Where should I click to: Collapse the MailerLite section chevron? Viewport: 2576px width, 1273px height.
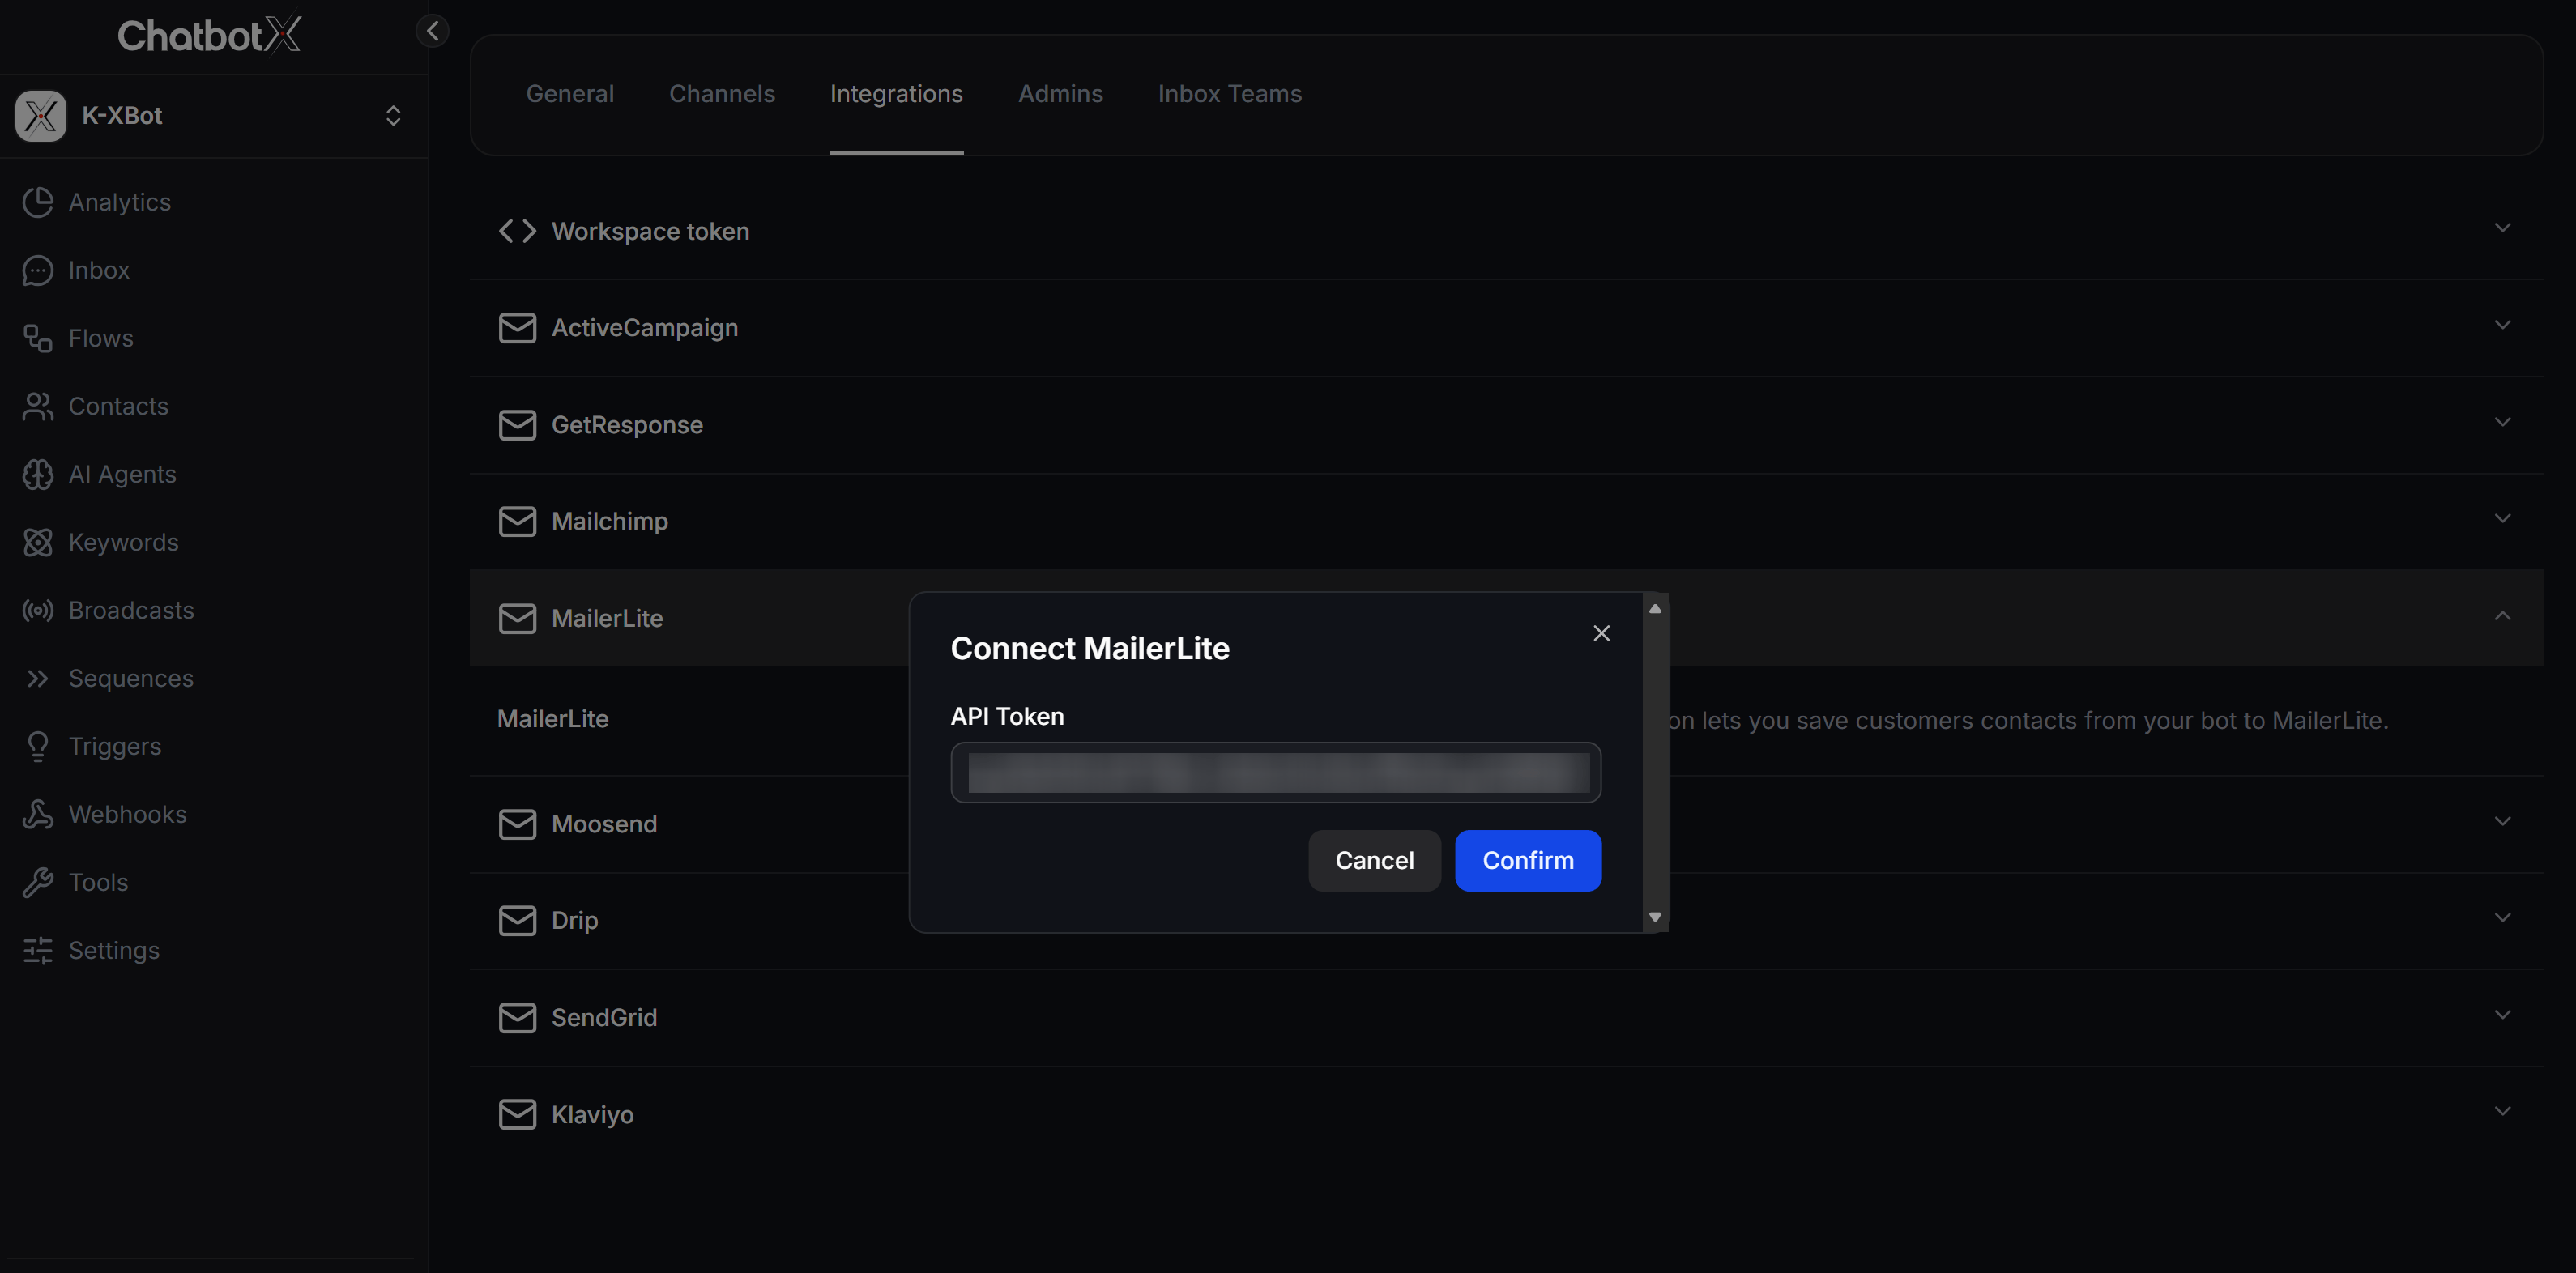coord(2502,616)
